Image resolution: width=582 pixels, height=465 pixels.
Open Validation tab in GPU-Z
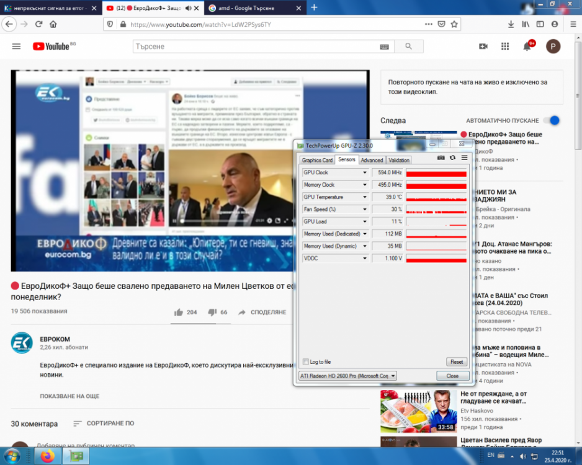[398, 160]
